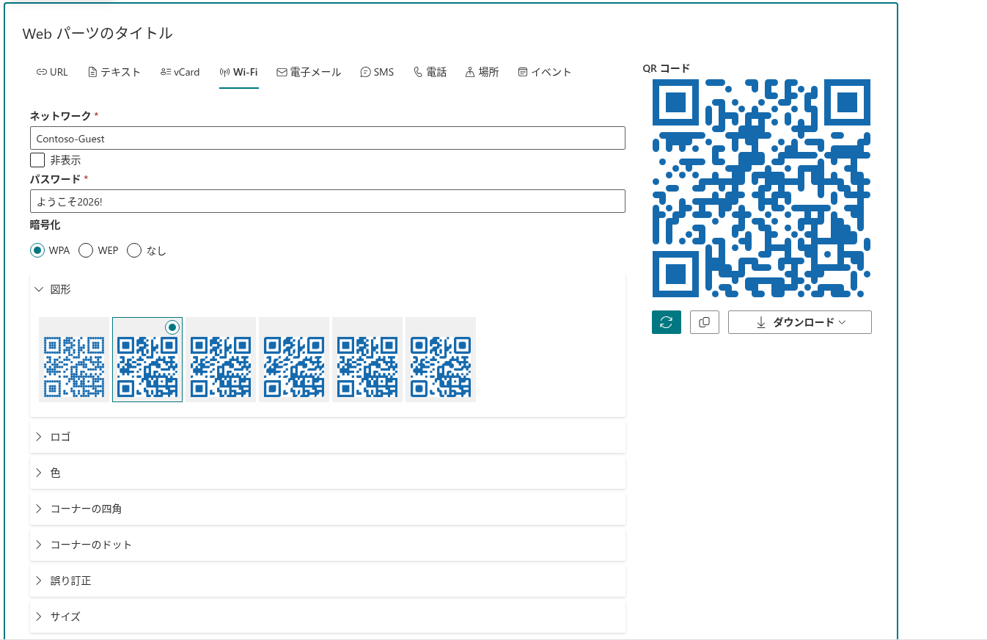This screenshot has width=987, height=640.
Task: Switch to the SMS tab
Action: pos(378,72)
